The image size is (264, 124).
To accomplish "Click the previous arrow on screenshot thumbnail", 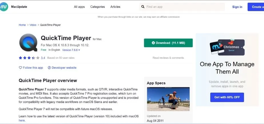I will 150,99.
